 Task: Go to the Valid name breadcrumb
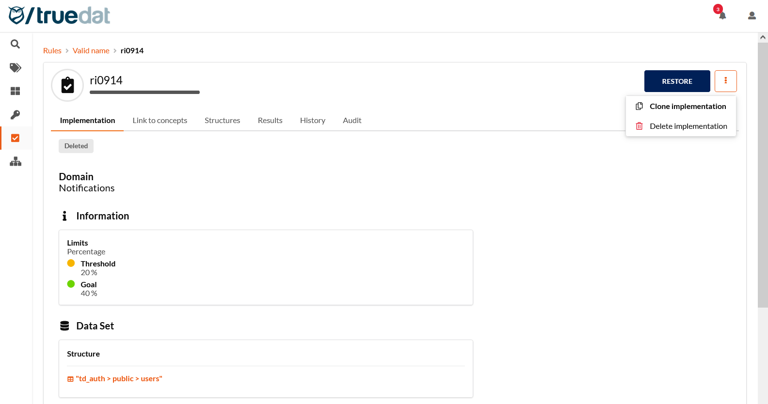click(91, 51)
